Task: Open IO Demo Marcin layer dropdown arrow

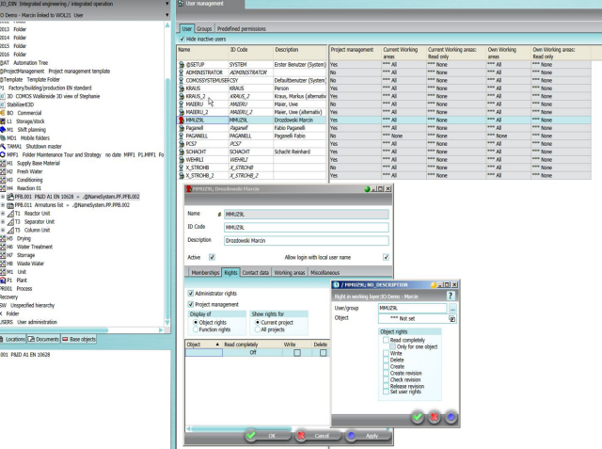Action: pos(167,15)
